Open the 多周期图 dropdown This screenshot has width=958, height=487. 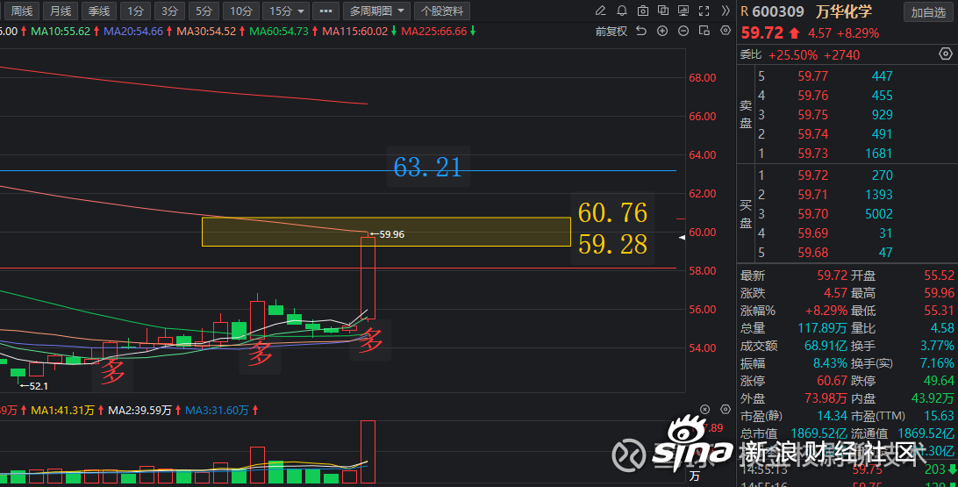pyautogui.click(x=376, y=11)
